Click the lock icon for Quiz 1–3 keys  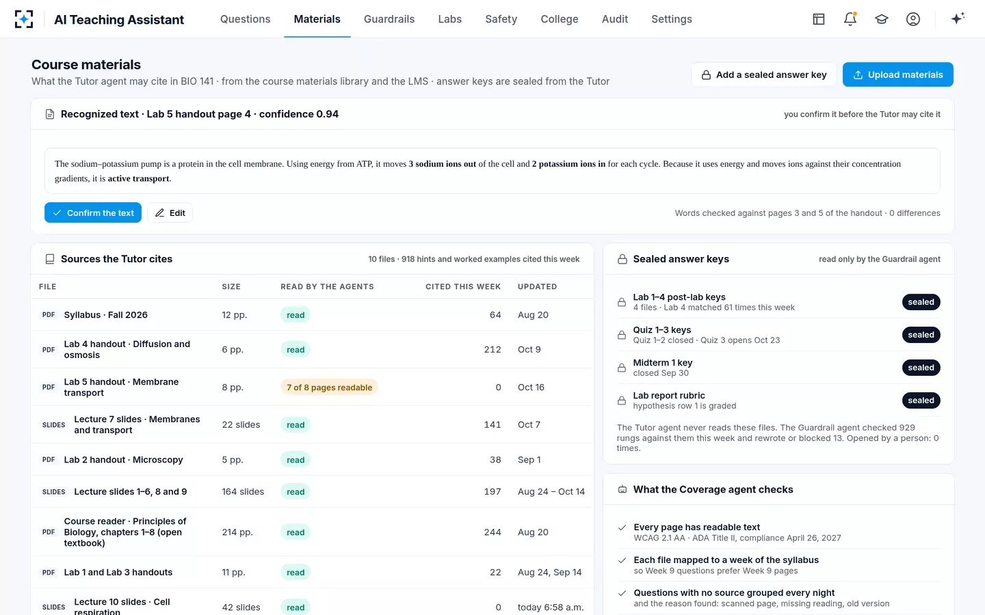point(622,335)
